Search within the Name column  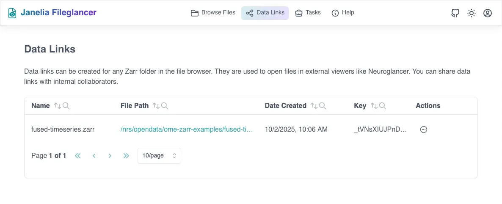pyautogui.click(x=66, y=106)
